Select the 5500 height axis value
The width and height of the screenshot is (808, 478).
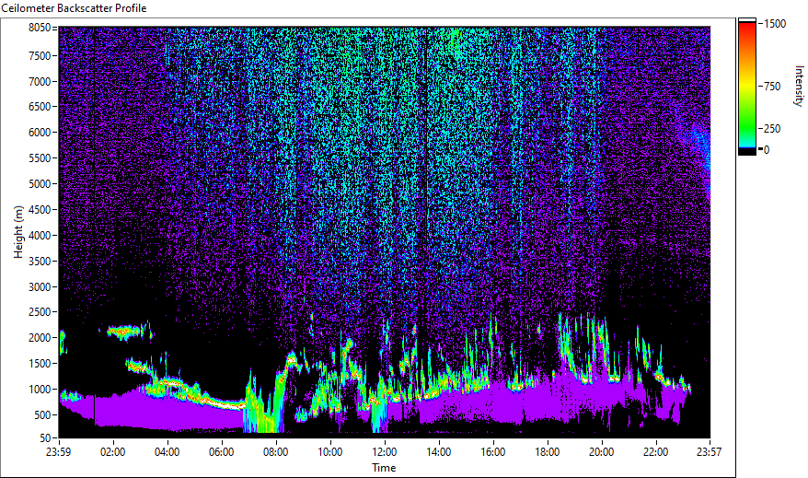[40, 158]
